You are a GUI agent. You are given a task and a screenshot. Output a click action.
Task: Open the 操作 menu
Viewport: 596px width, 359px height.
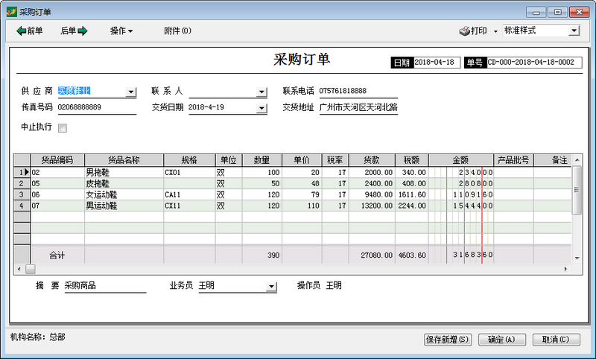[121, 31]
